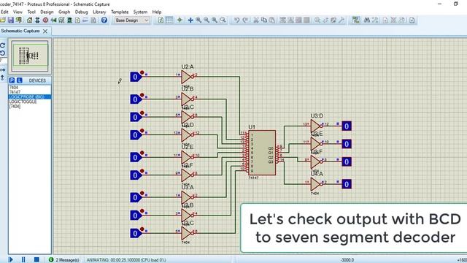Save the project with the floppy disk icon
This screenshot has height=263, width=467.
[x=11, y=20]
